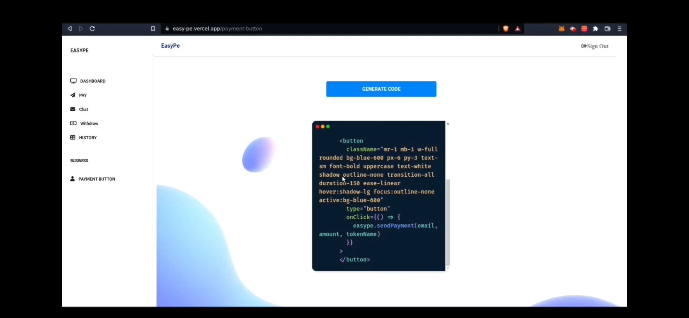Click the code scrollbar up arrow

[448, 124]
